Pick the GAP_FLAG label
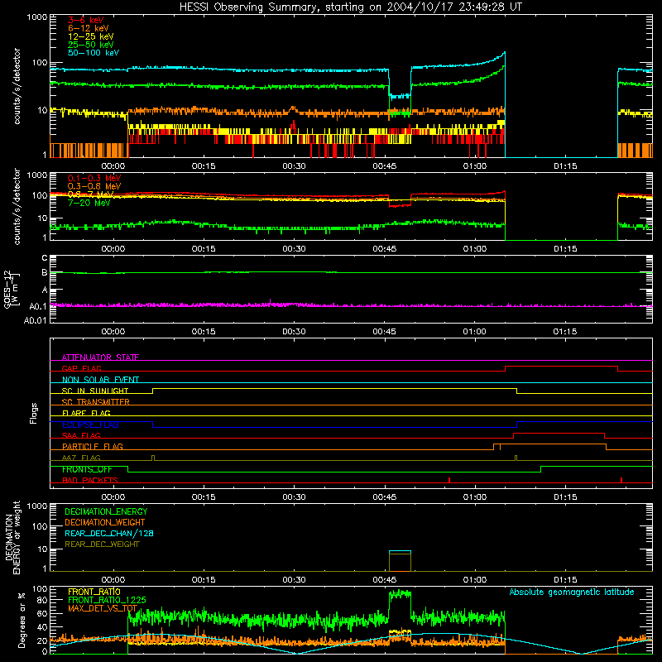Image resolution: width=662 pixels, height=662 pixels. (x=81, y=368)
